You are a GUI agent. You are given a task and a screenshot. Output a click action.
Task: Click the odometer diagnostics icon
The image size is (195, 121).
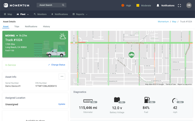88,101
